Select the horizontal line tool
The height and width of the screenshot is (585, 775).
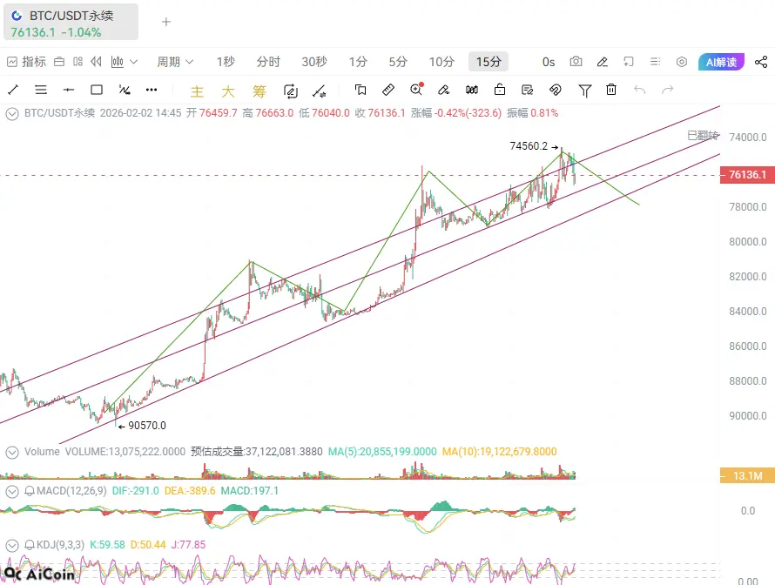[69, 90]
